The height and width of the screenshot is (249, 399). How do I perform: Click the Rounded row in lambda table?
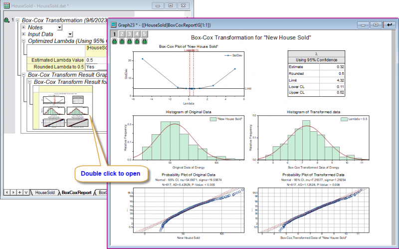(316, 73)
